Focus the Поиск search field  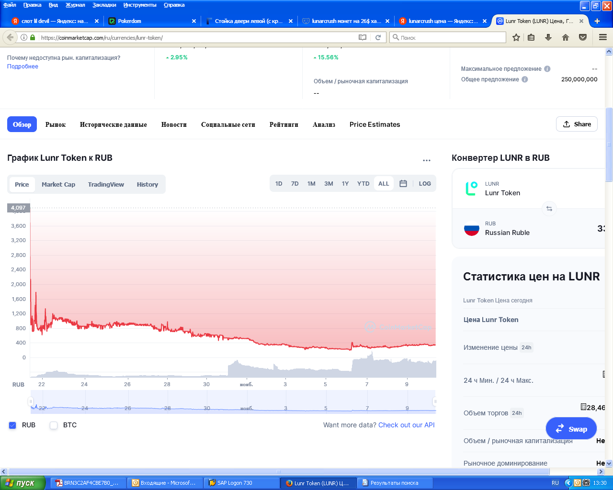(x=448, y=37)
